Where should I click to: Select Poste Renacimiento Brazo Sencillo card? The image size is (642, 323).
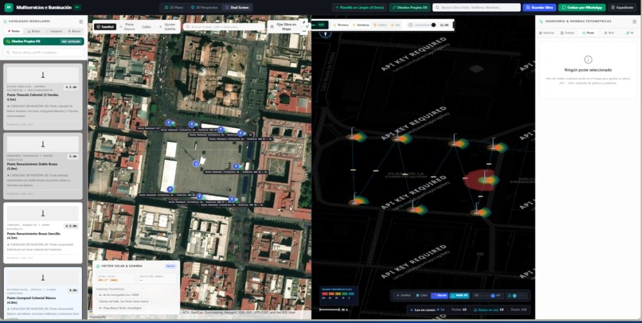[x=42, y=233]
